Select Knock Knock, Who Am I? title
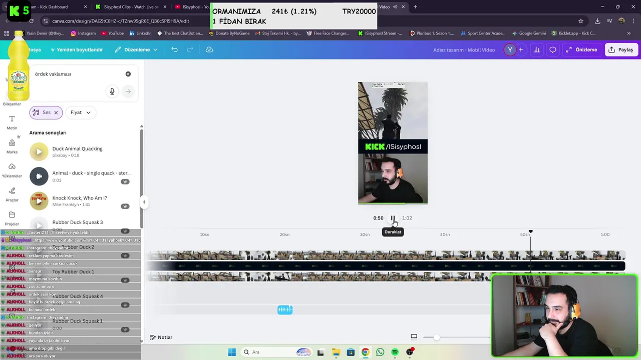This screenshot has width=641, height=360. pyautogui.click(x=80, y=198)
